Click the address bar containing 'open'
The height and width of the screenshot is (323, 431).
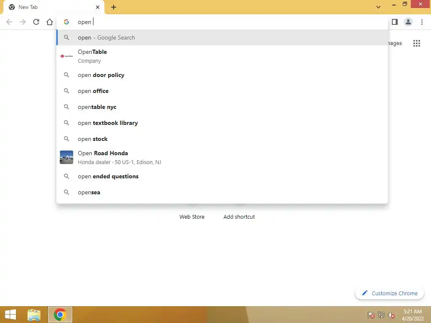point(222,22)
